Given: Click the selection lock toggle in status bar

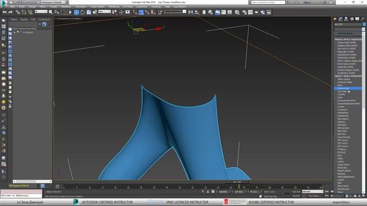Looking at the screenshot, I should click(208, 192).
